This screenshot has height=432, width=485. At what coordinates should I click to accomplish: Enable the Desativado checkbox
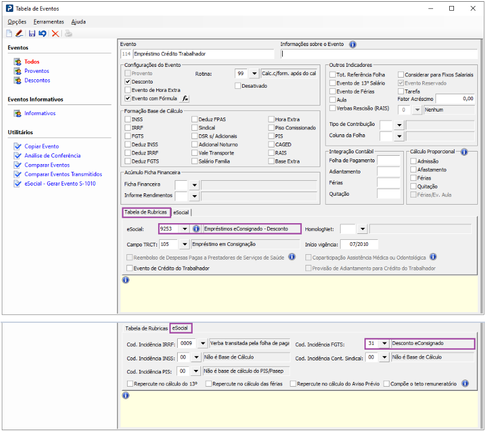click(237, 86)
